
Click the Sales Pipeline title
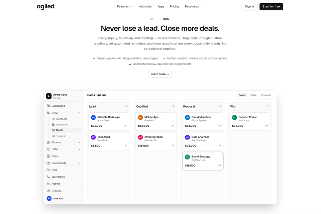point(97,95)
